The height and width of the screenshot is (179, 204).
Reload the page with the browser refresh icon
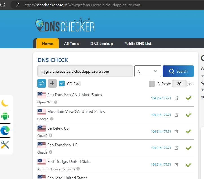click(x=3, y=5)
